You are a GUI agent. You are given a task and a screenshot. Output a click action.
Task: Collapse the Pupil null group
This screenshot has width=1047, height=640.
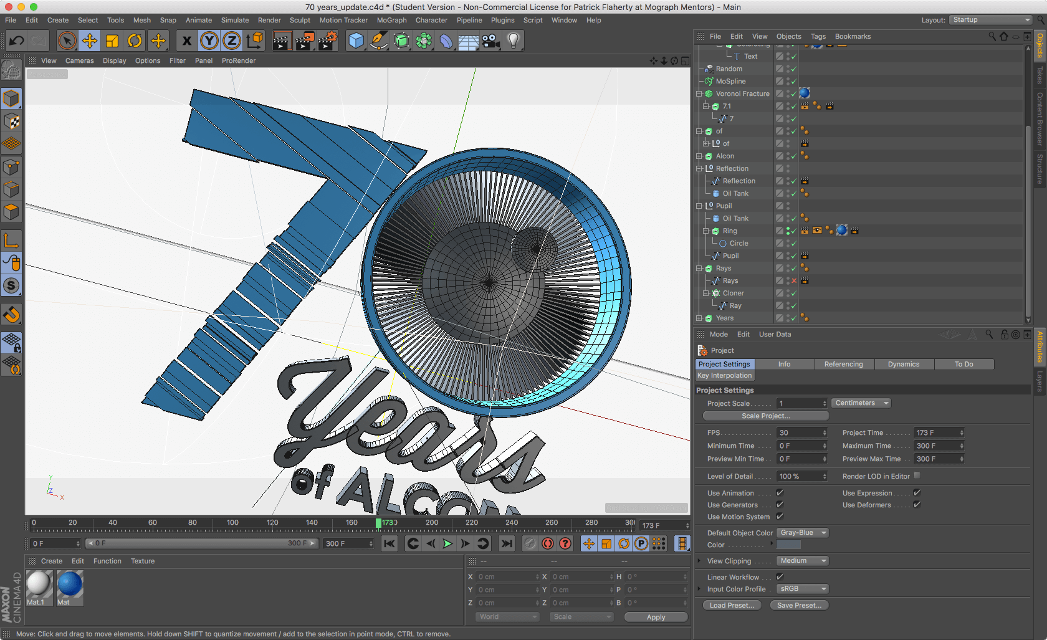point(699,206)
